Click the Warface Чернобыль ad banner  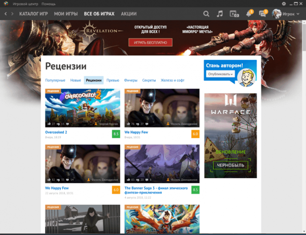pyautogui.click(x=231, y=135)
